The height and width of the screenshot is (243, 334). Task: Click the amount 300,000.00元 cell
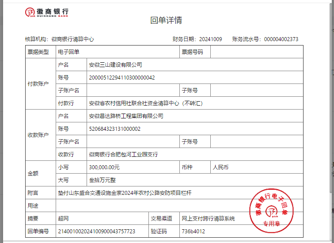(x=104, y=167)
